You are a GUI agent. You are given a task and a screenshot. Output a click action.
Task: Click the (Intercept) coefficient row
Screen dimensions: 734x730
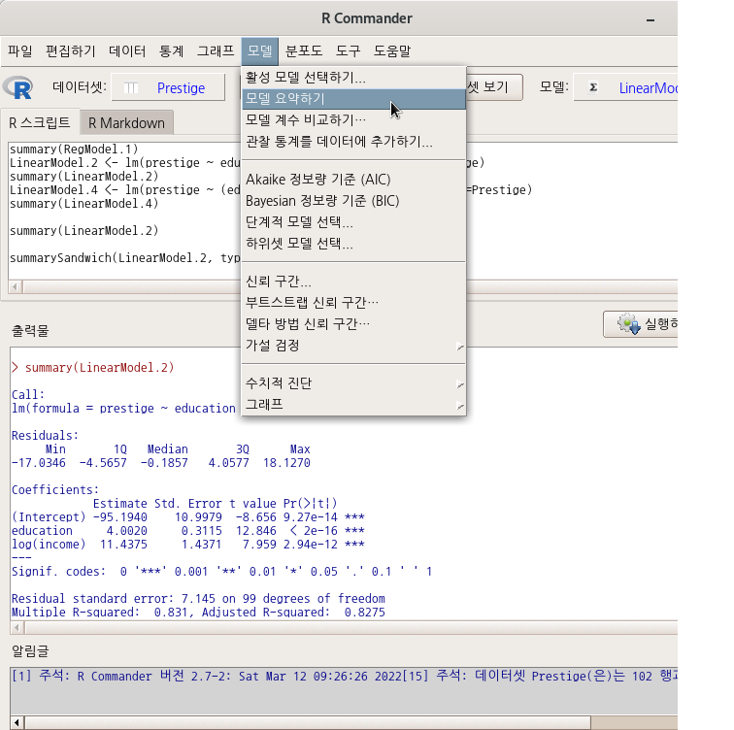pyautogui.click(x=187, y=517)
